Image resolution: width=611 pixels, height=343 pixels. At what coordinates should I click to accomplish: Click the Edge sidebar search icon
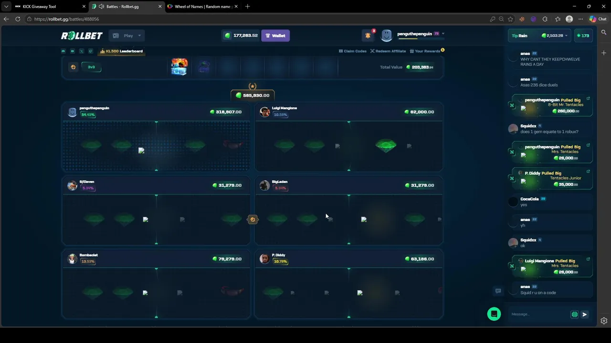point(604,32)
